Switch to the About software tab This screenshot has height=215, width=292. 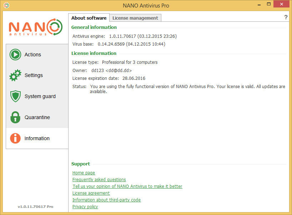(x=89, y=18)
